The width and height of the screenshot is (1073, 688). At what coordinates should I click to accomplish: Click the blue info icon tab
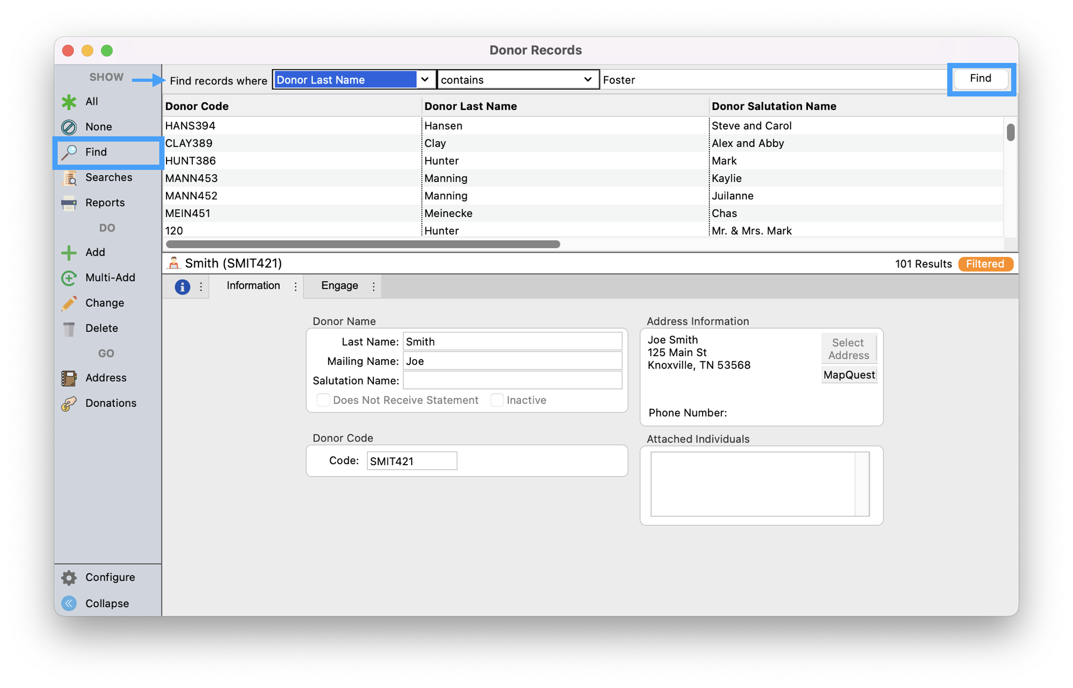click(182, 287)
